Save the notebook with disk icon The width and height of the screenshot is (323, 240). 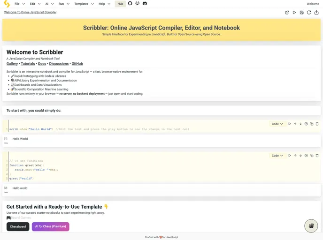[x=301, y=13]
